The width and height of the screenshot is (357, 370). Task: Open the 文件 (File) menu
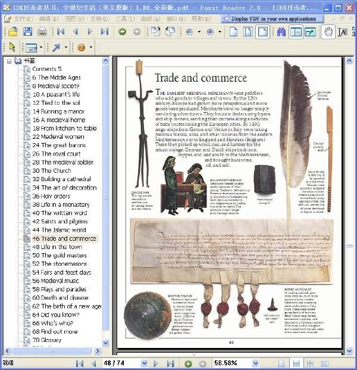point(23,18)
